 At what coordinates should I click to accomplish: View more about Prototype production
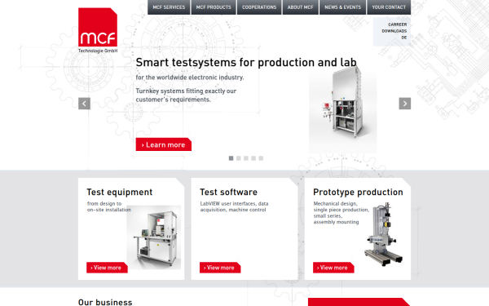click(333, 268)
